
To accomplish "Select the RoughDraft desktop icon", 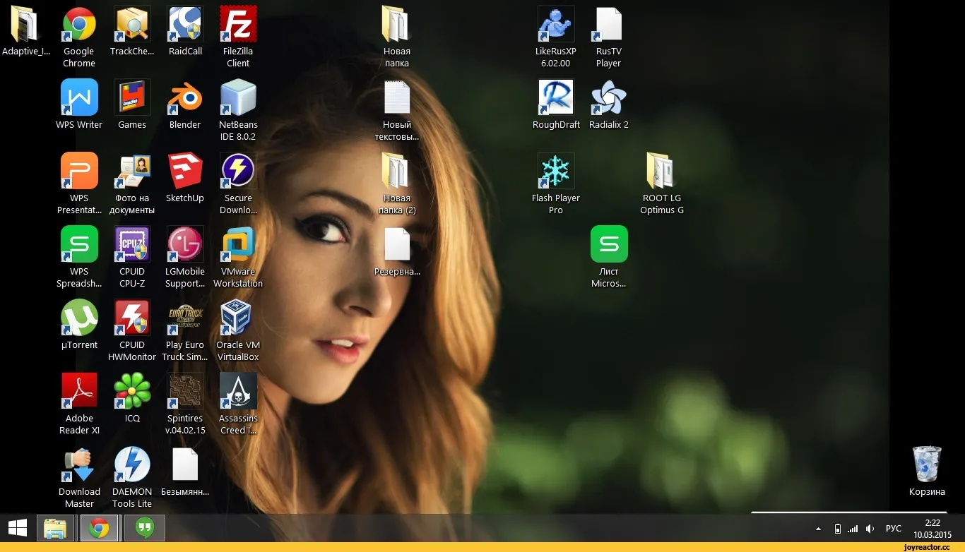I will [556, 97].
